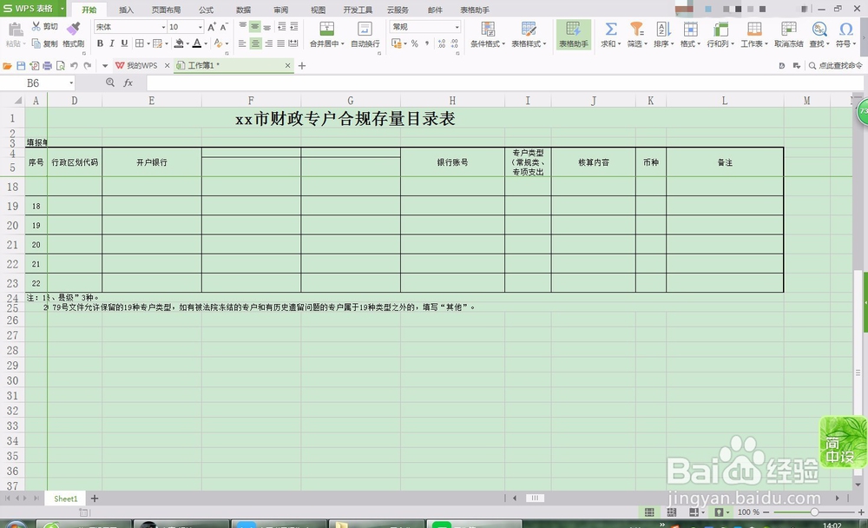Click the Find (查找) magnifier icon
The image size is (868, 528).
[x=819, y=29]
